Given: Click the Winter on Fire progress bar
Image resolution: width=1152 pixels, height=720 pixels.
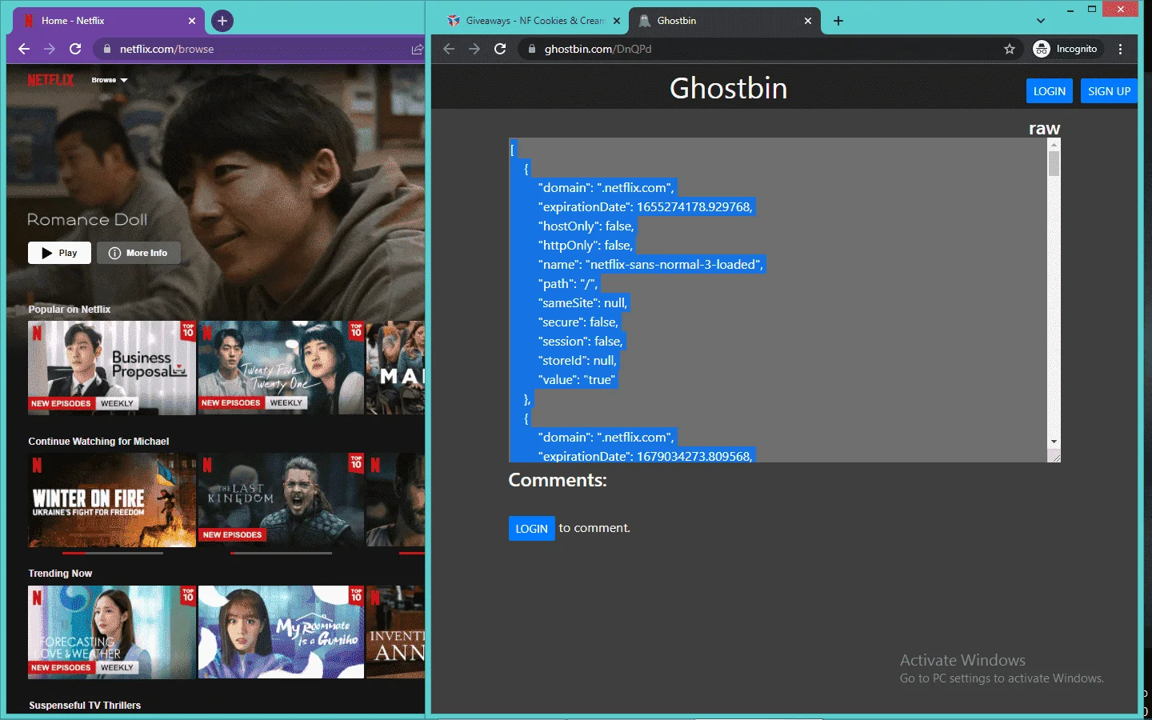Looking at the screenshot, I should [x=112, y=553].
